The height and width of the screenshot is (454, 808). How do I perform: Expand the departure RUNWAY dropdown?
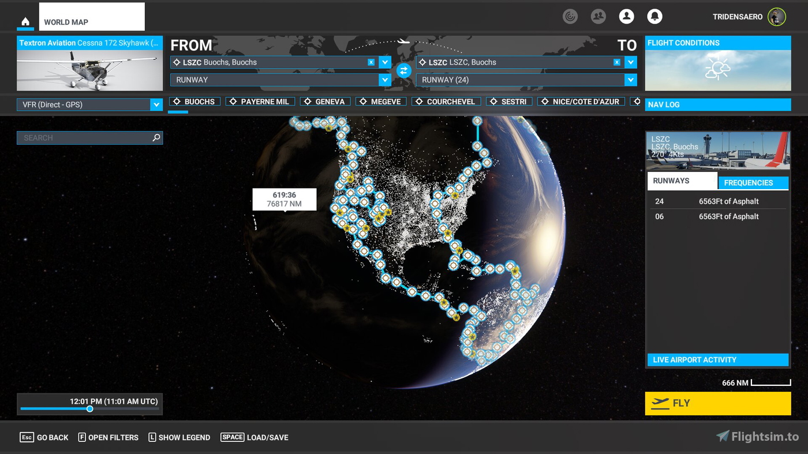tap(385, 80)
